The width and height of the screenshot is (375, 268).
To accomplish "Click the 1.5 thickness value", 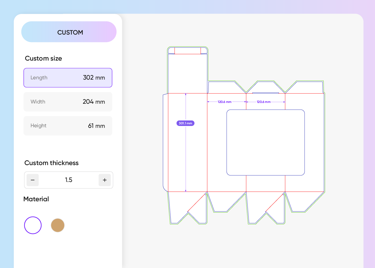I will 69,180.
